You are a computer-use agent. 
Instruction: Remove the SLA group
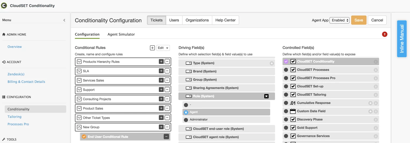(167, 71)
